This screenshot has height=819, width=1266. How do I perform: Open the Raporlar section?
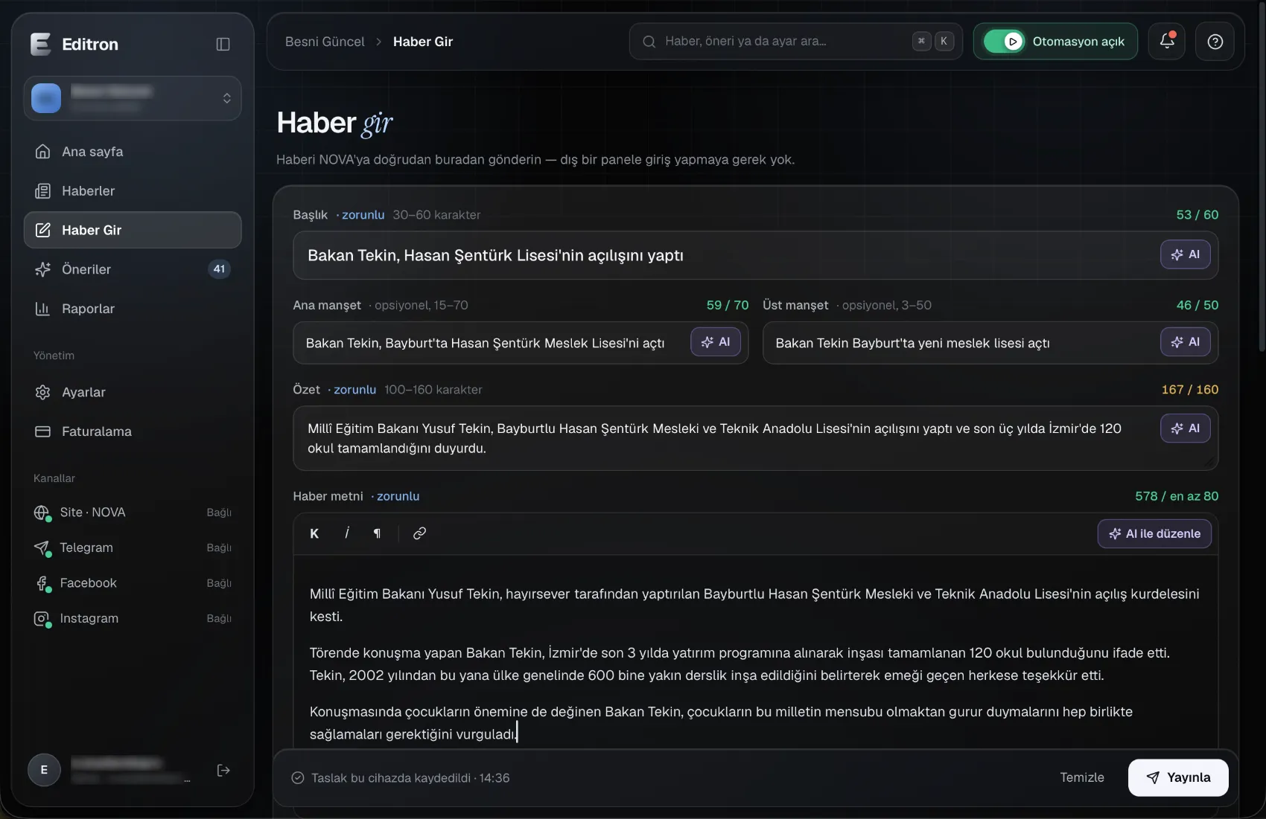click(133, 309)
